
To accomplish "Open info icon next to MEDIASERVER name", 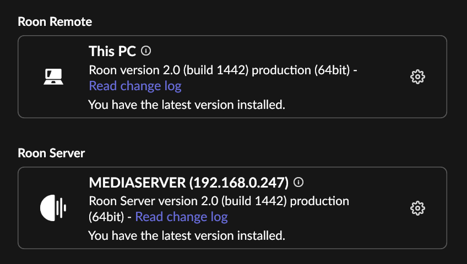I will pyautogui.click(x=298, y=182).
